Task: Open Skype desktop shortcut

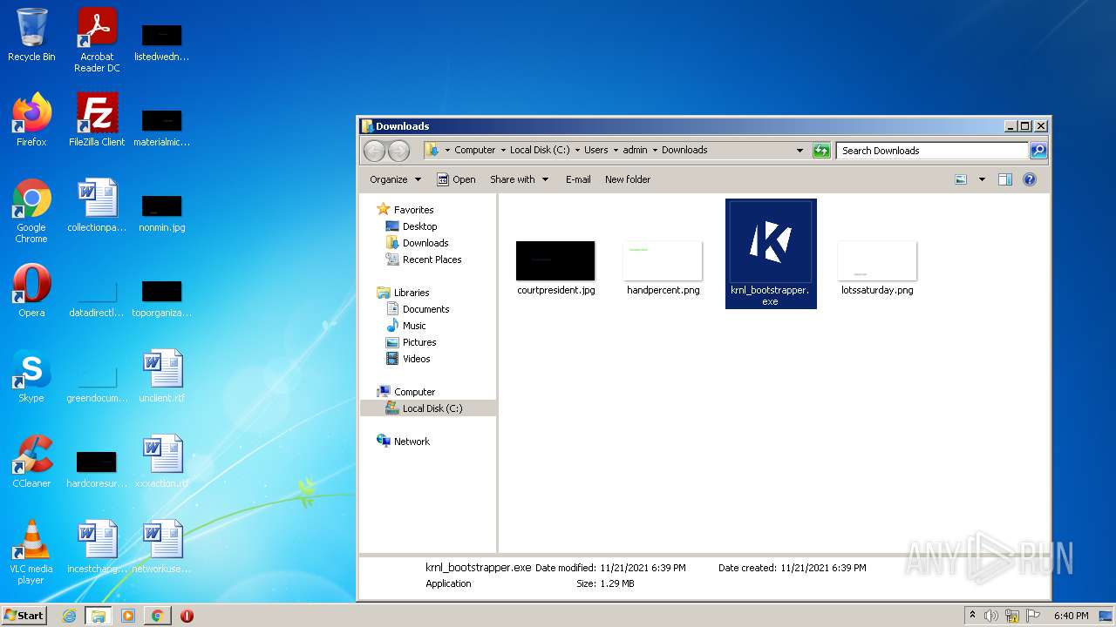Action: [31, 376]
